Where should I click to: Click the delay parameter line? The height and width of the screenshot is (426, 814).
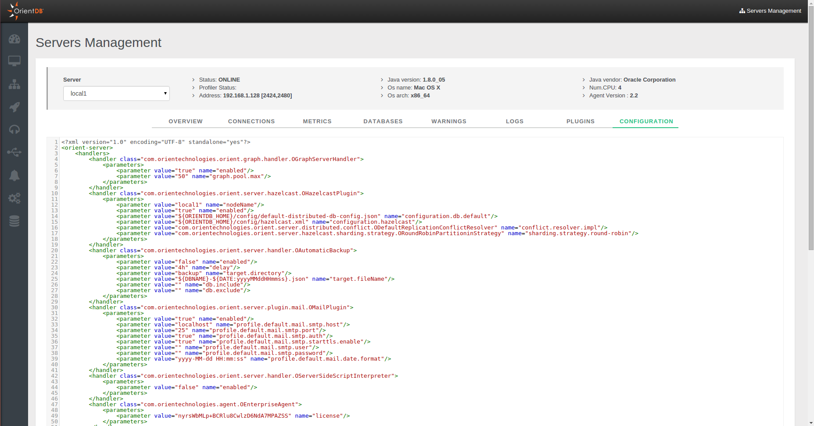pos(178,268)
